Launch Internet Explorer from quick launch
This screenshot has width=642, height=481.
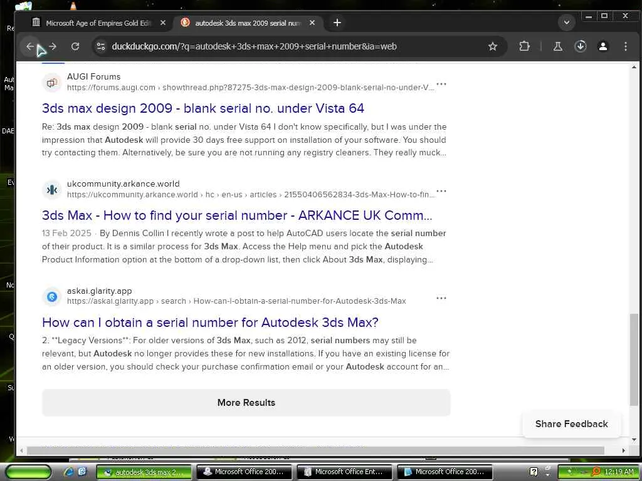click(69, 472)
